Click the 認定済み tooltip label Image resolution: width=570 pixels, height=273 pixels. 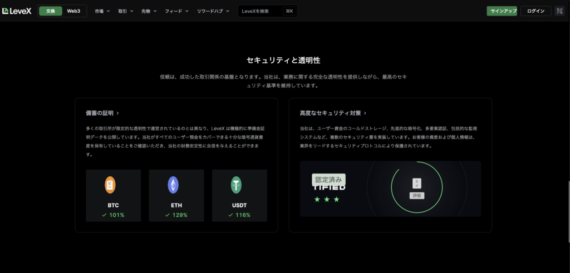(328, 180)
